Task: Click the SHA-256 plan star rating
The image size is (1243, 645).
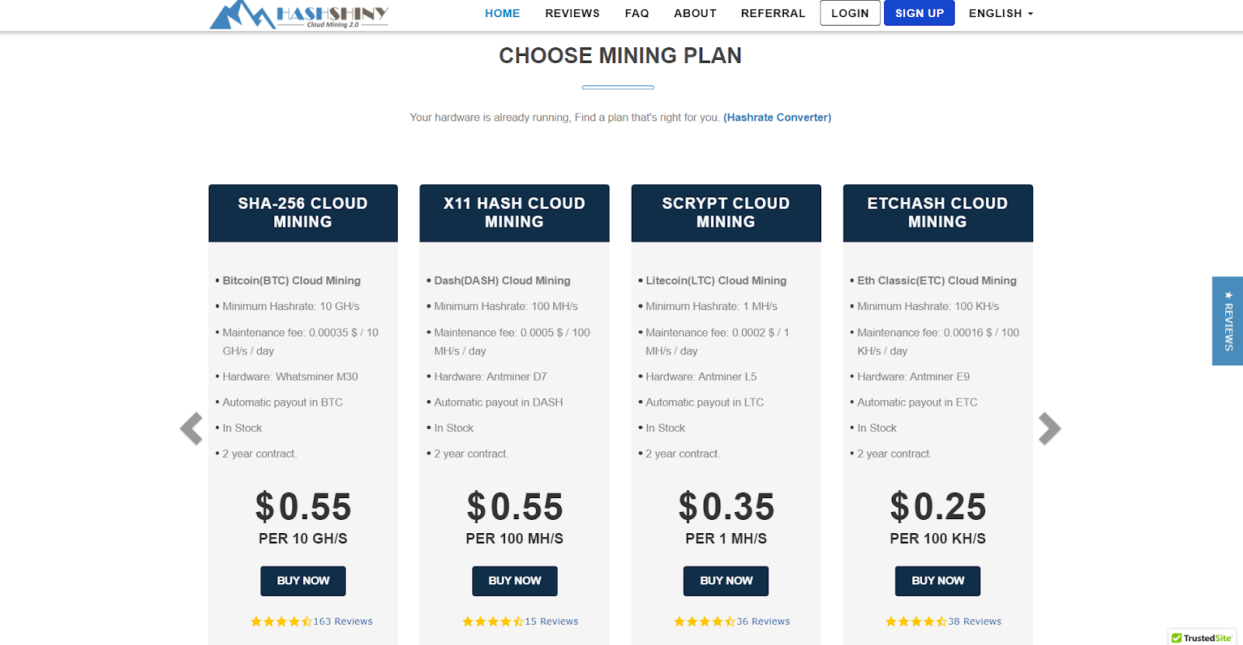Action: tap(280, 622)
